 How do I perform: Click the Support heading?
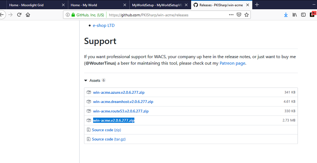point(100,41)
